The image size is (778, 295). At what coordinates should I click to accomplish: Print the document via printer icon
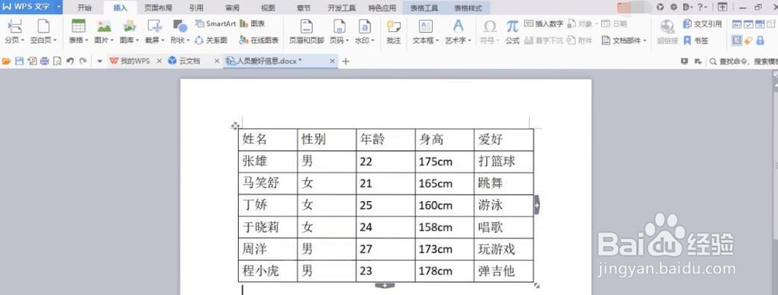[x=44, y=61]
